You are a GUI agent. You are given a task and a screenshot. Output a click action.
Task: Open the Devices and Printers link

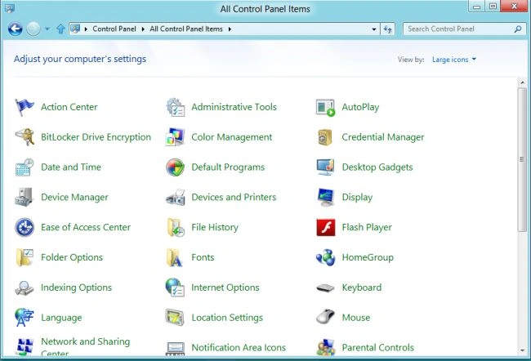pos(234,197)
